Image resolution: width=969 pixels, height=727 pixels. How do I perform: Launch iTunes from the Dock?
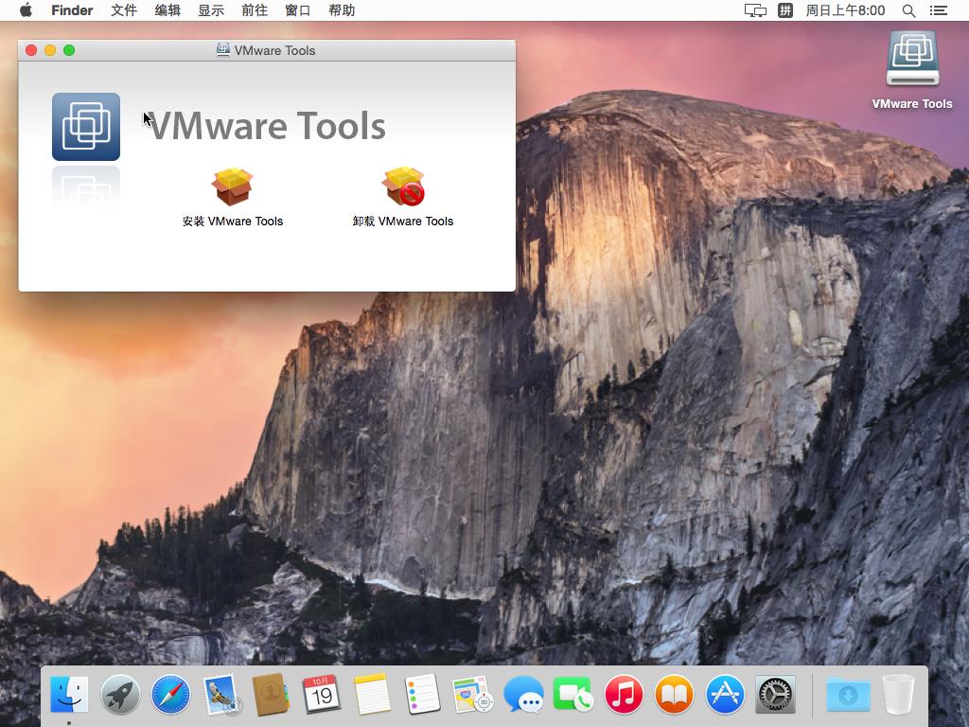point(624,696)
